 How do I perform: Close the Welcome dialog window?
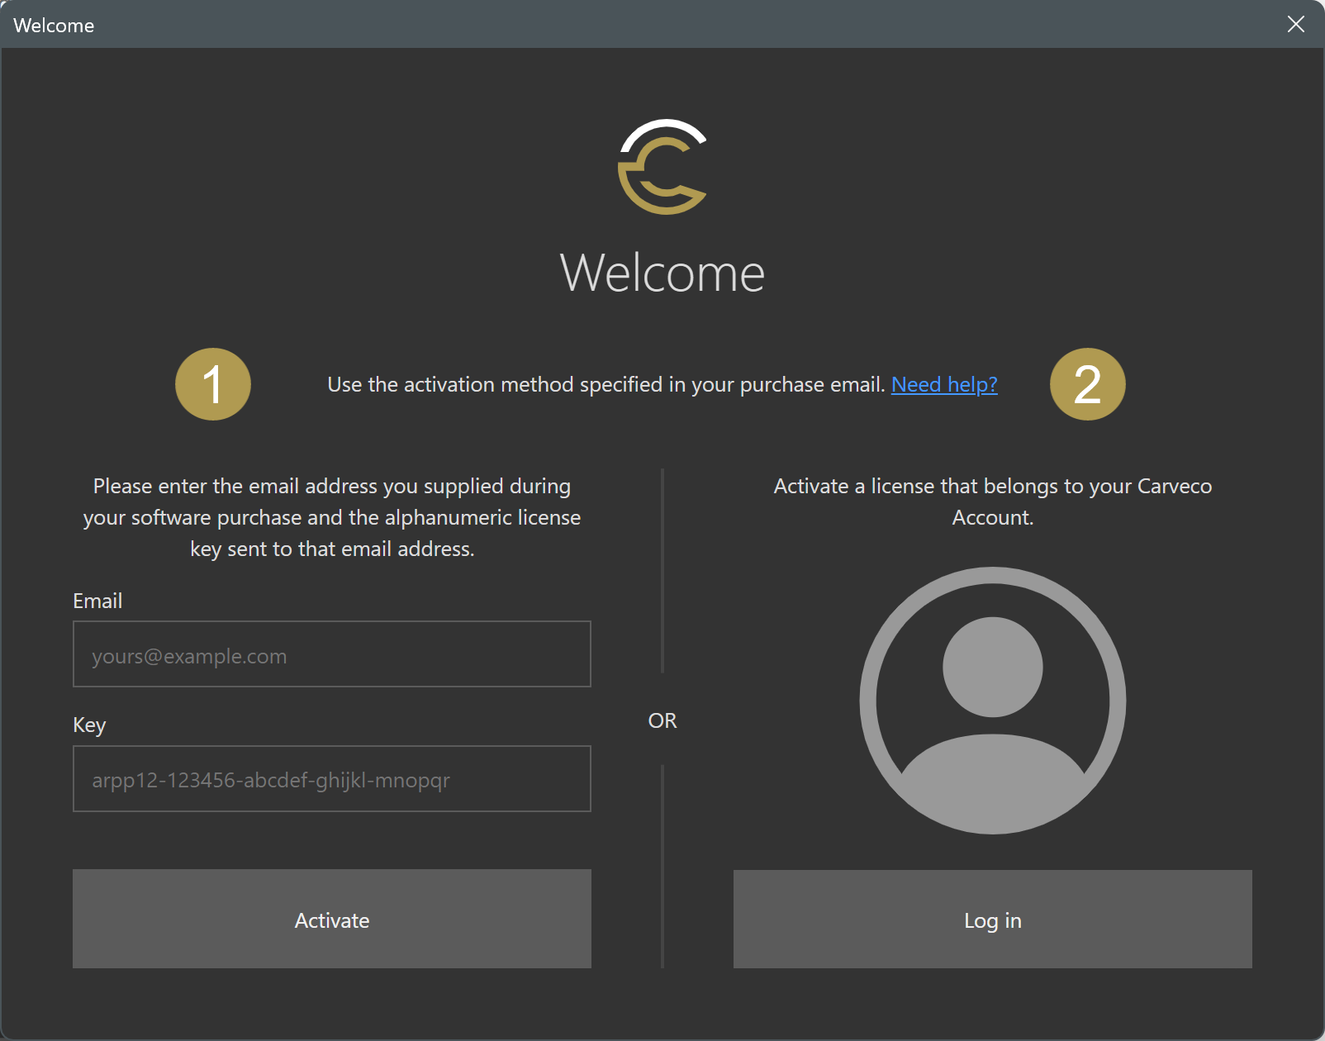tap(1296, 24)
